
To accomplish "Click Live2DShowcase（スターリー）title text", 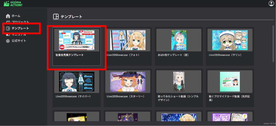I will click(x=126, y=96).
